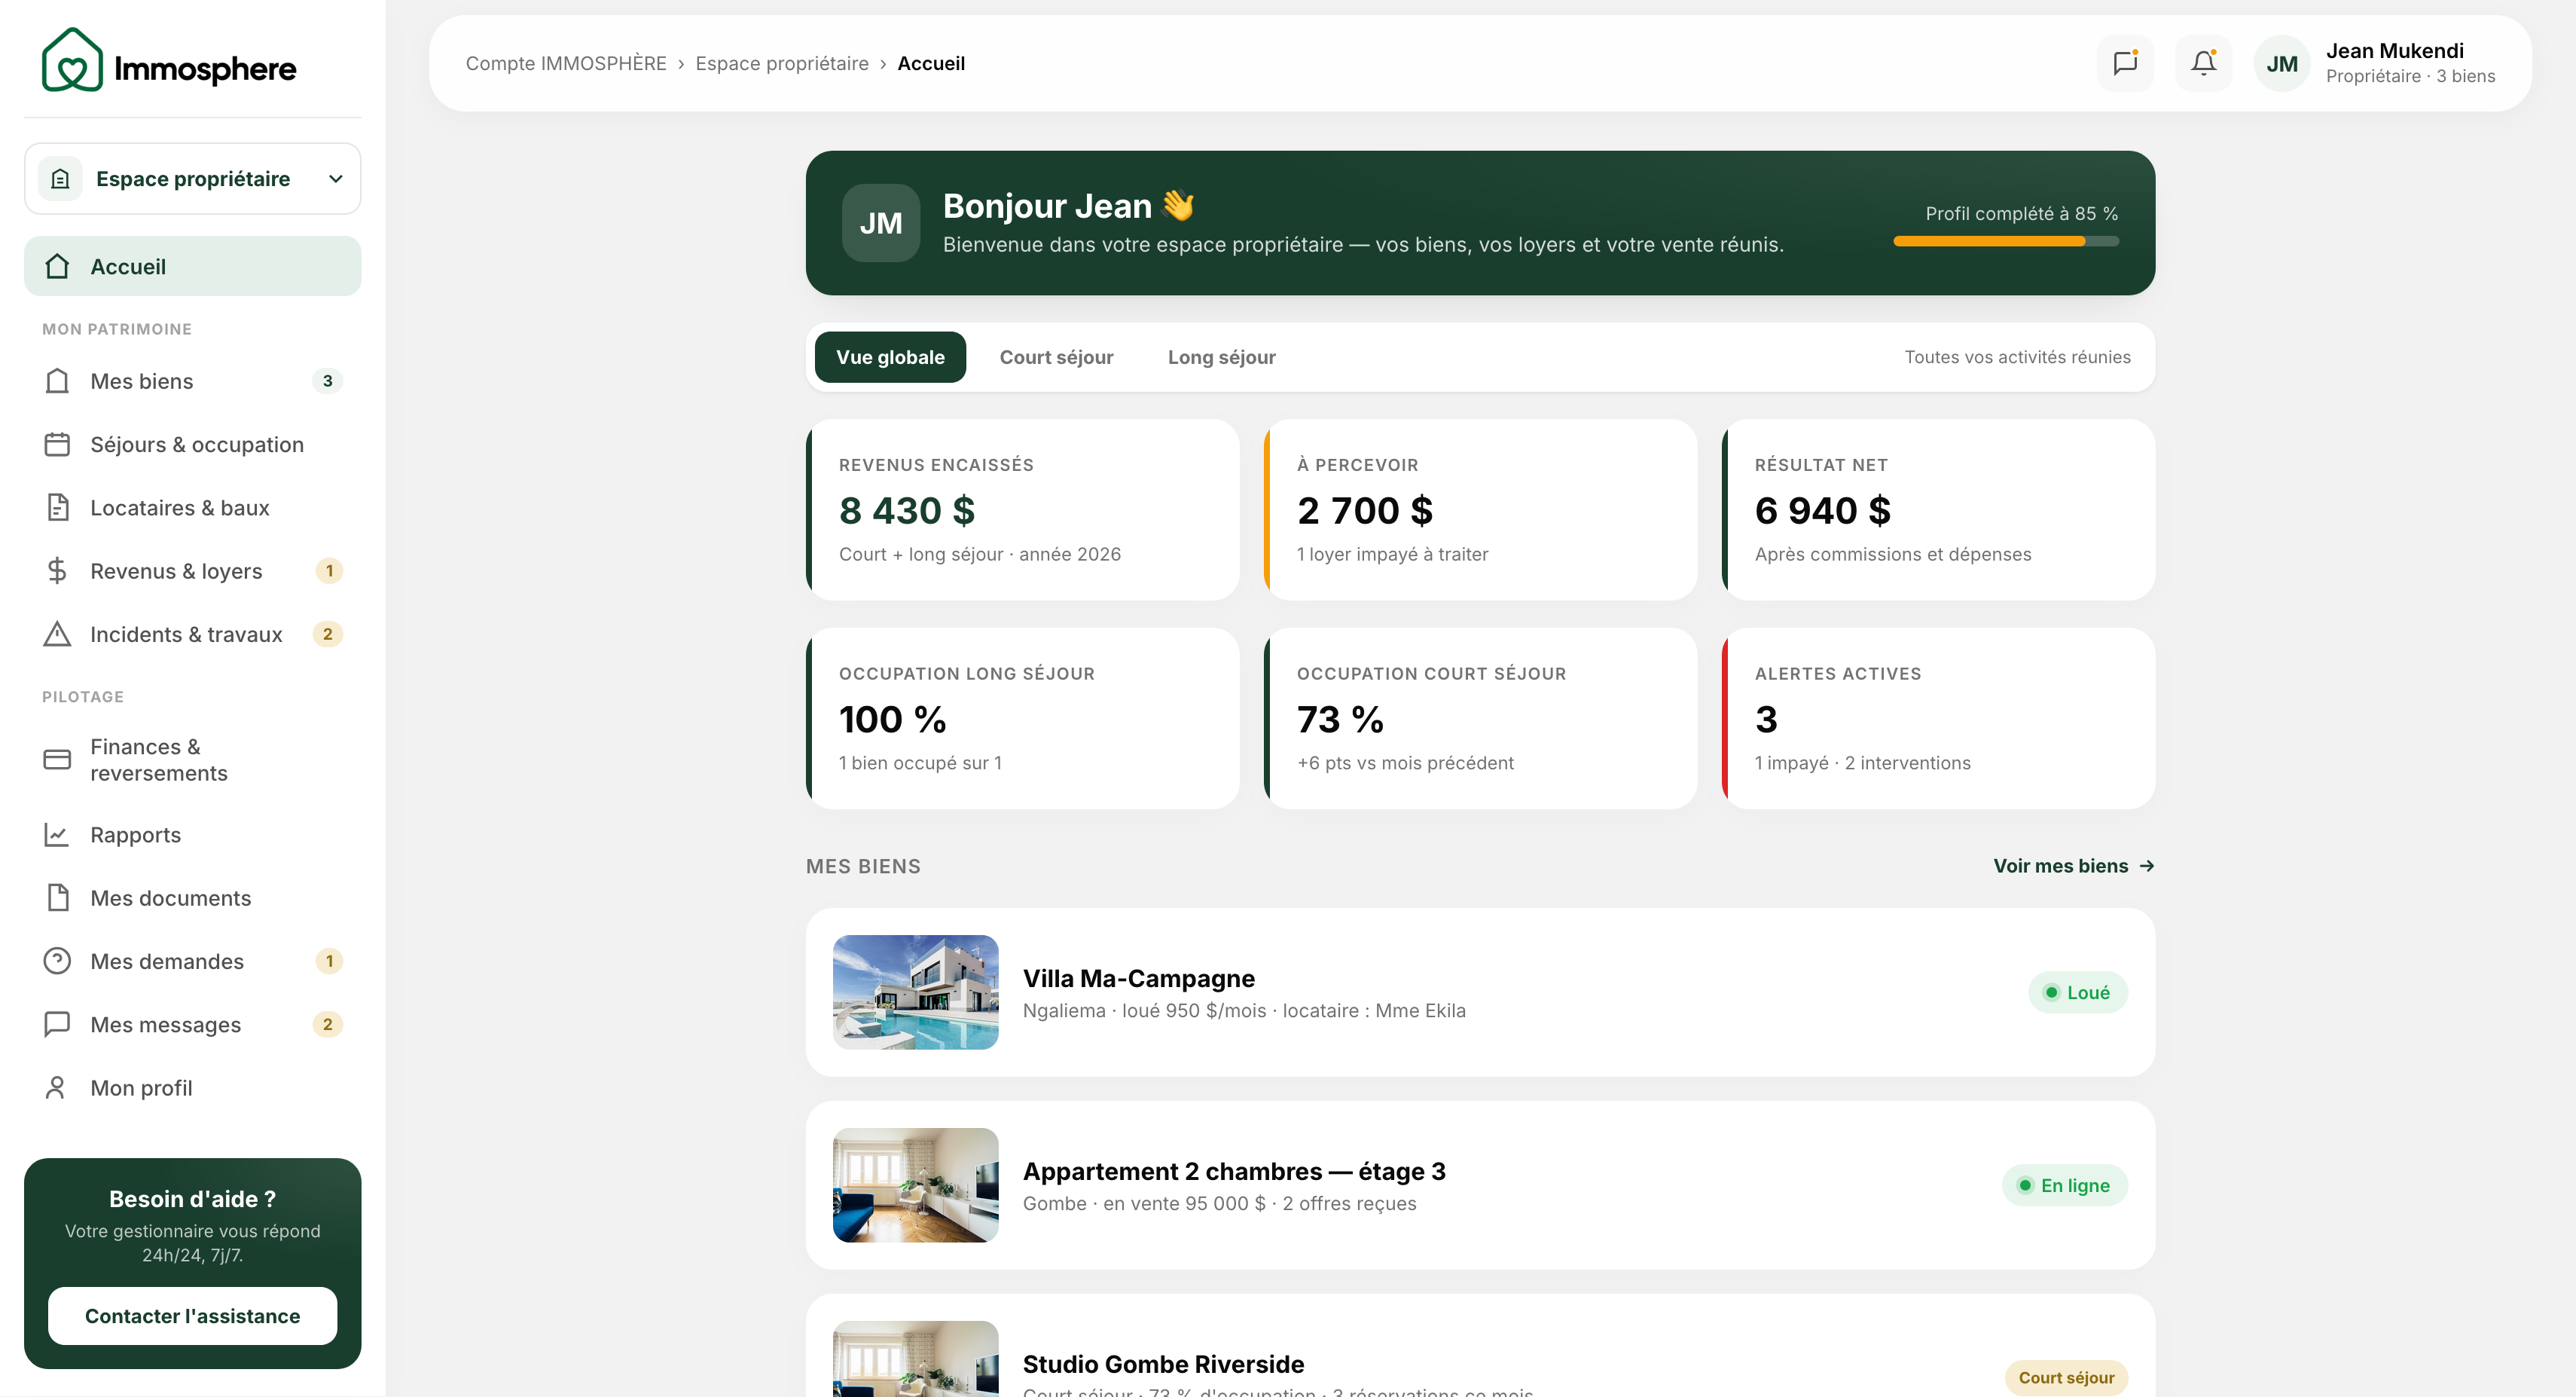Open the Revenus encaissés 8 430 $ card
The image size is (2576, 1397).
[x=1022, y=509]
